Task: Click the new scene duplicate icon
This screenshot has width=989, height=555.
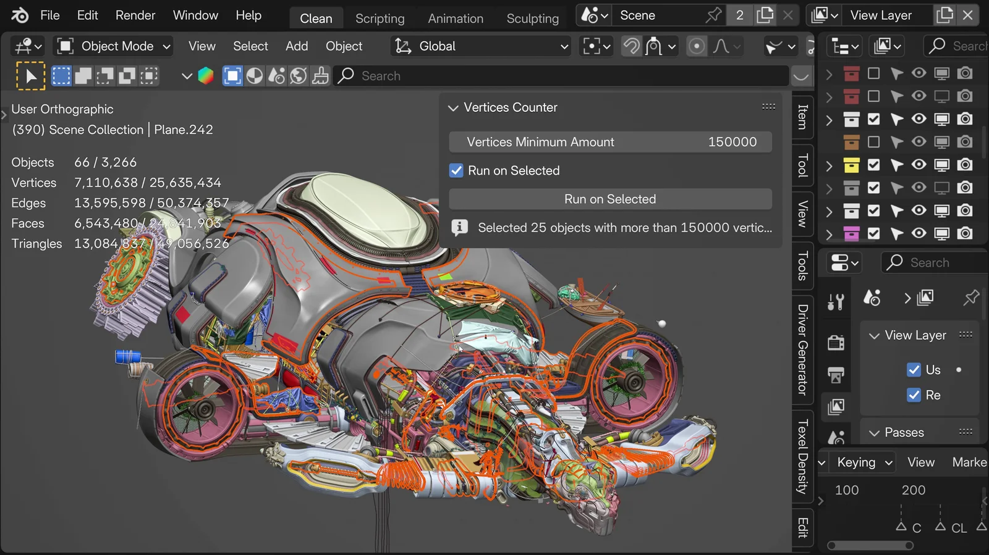Action: pyautogui.click(x=765, y=15)
